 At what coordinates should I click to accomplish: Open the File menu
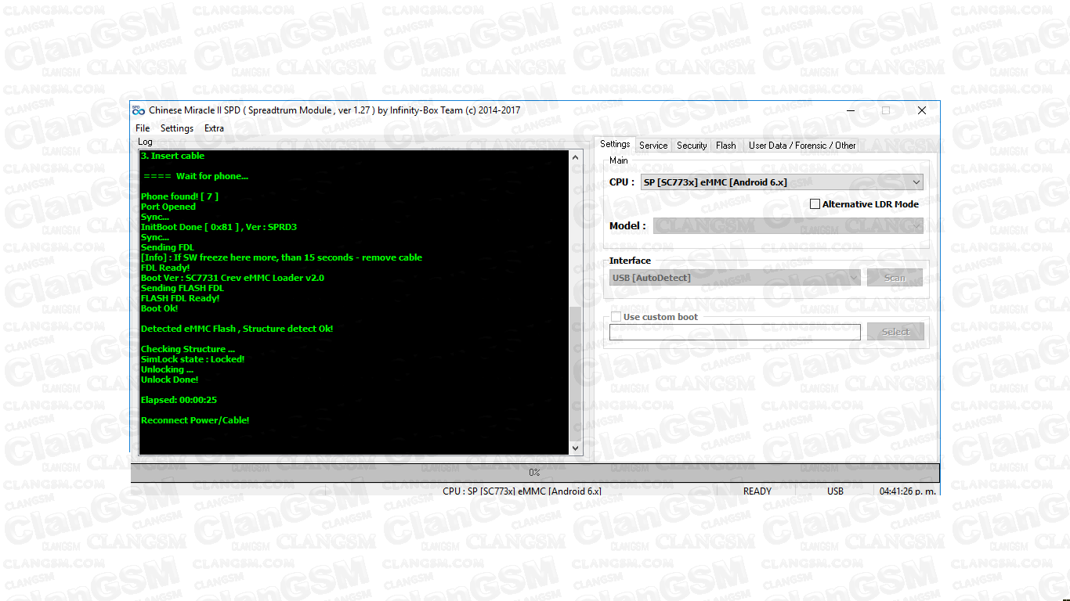click(x=143, y=128)
